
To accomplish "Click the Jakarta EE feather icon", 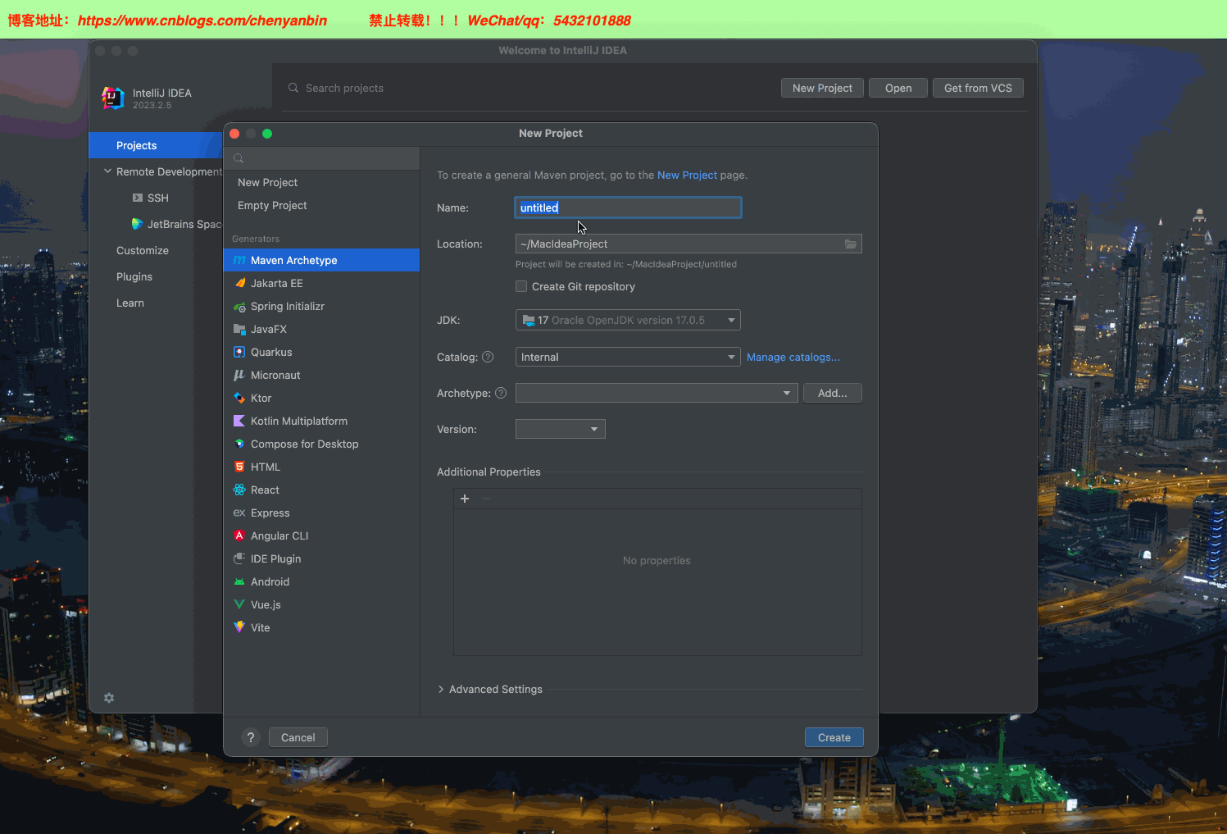I will 239,283.
